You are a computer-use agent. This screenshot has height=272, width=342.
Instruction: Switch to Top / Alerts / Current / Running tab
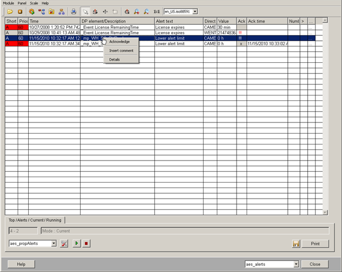(x=35, y=220)
